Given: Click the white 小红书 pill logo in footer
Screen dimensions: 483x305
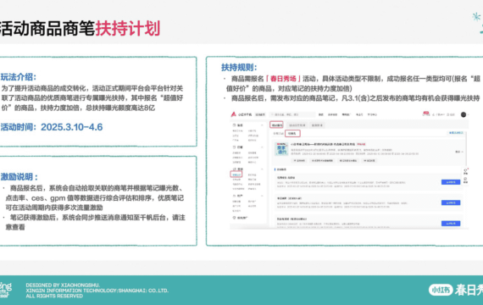Looking at the screenshot, I should point(441,290).
